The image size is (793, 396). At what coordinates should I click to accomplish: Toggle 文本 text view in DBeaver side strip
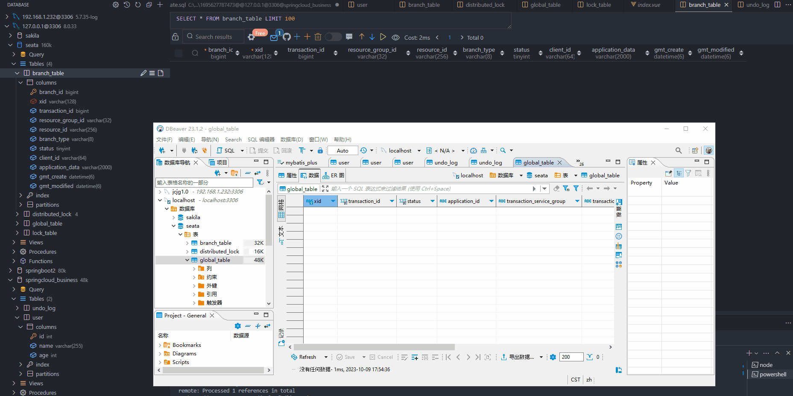pyautogui.click(x=281, y=236)
